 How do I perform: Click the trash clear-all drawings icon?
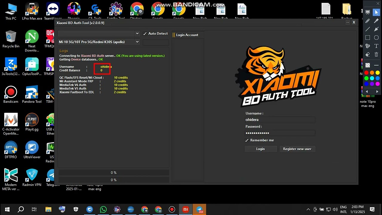tap(376, 54)
